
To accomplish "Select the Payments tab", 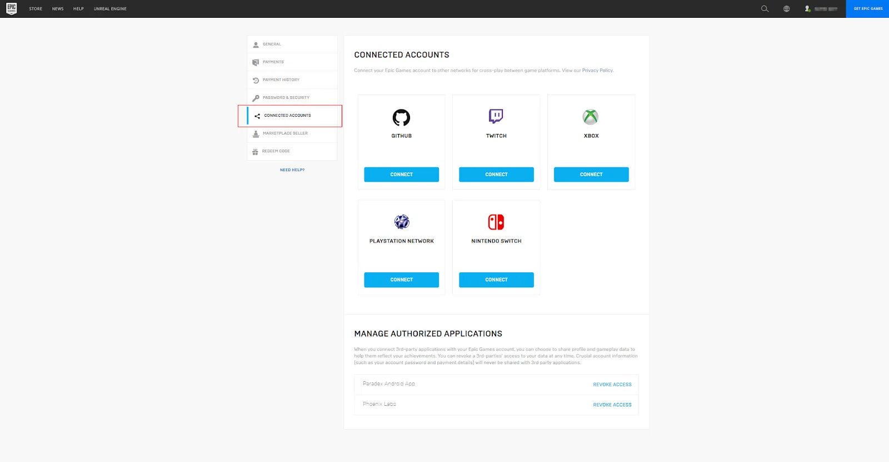I will pyautogui.click(x=292, y=62).
